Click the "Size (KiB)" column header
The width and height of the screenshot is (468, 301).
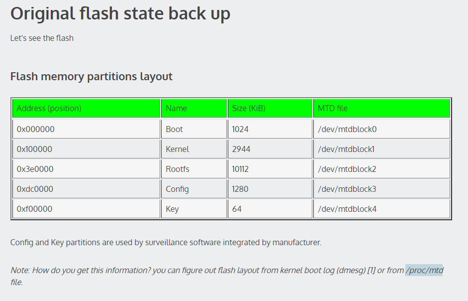(249, 109)
